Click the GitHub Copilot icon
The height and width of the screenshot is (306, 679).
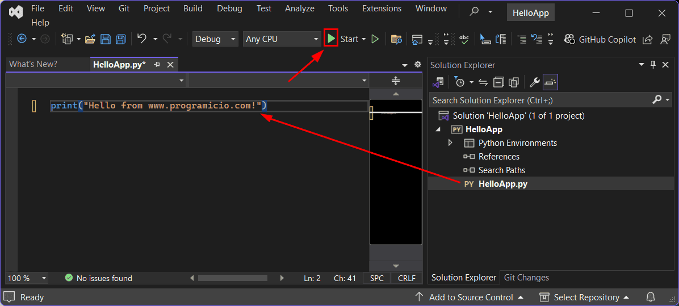[569, 39]
